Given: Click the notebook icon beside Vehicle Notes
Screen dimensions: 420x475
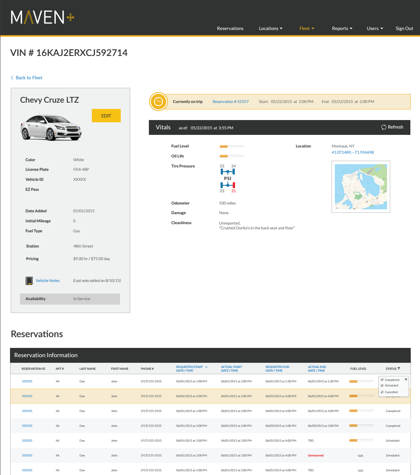Looking at the screenshot, I should pyautogui.click(x=29, y=281).
